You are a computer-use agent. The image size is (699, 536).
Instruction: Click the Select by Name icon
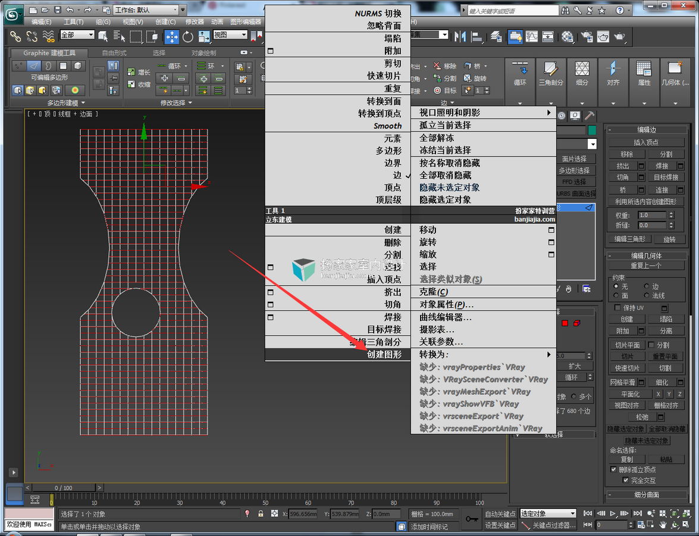119,36
